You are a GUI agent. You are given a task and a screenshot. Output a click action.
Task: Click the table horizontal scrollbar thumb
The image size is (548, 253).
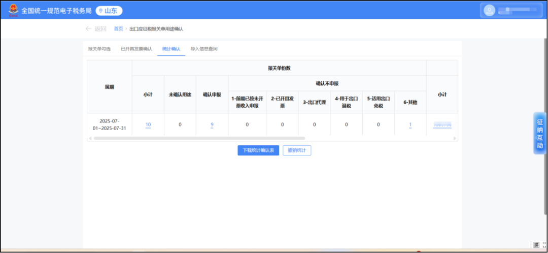tap(199, 138)
